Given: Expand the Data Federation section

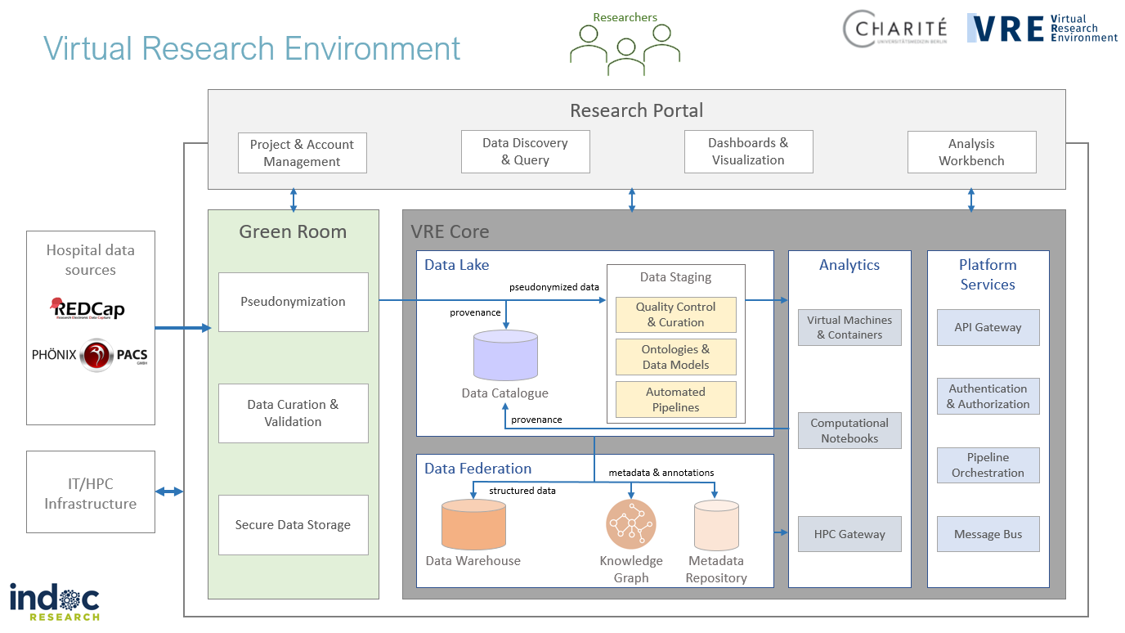Looking at the screenshot, I should [x=477, y=468].
